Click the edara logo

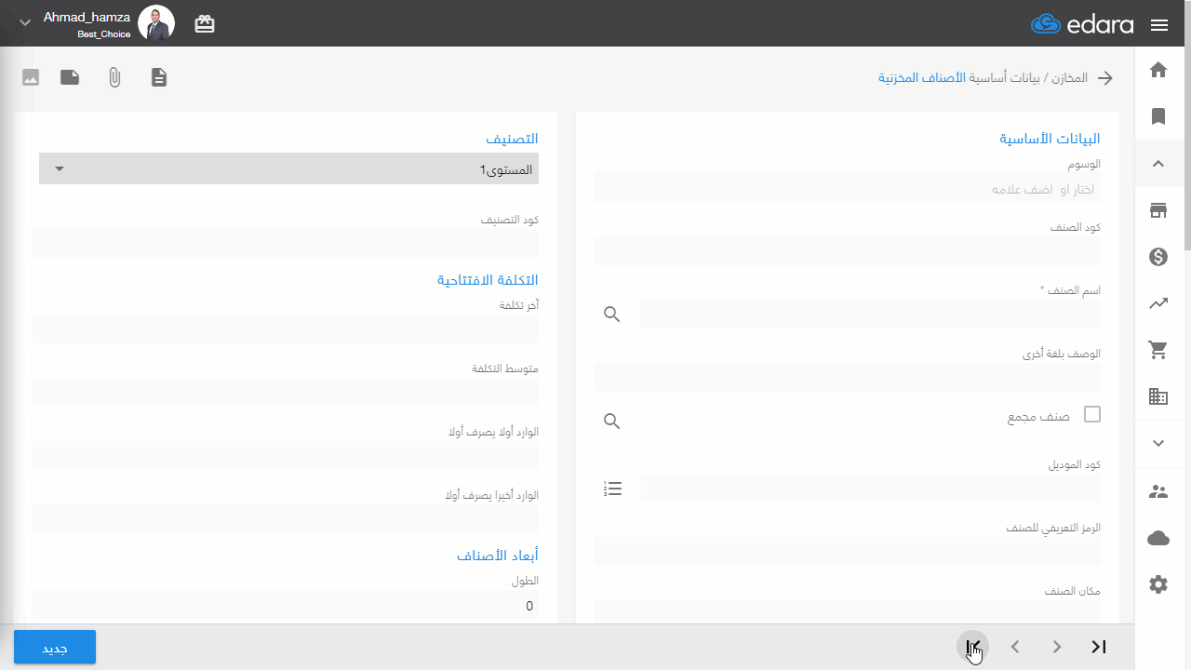(x=1082, y=25)
